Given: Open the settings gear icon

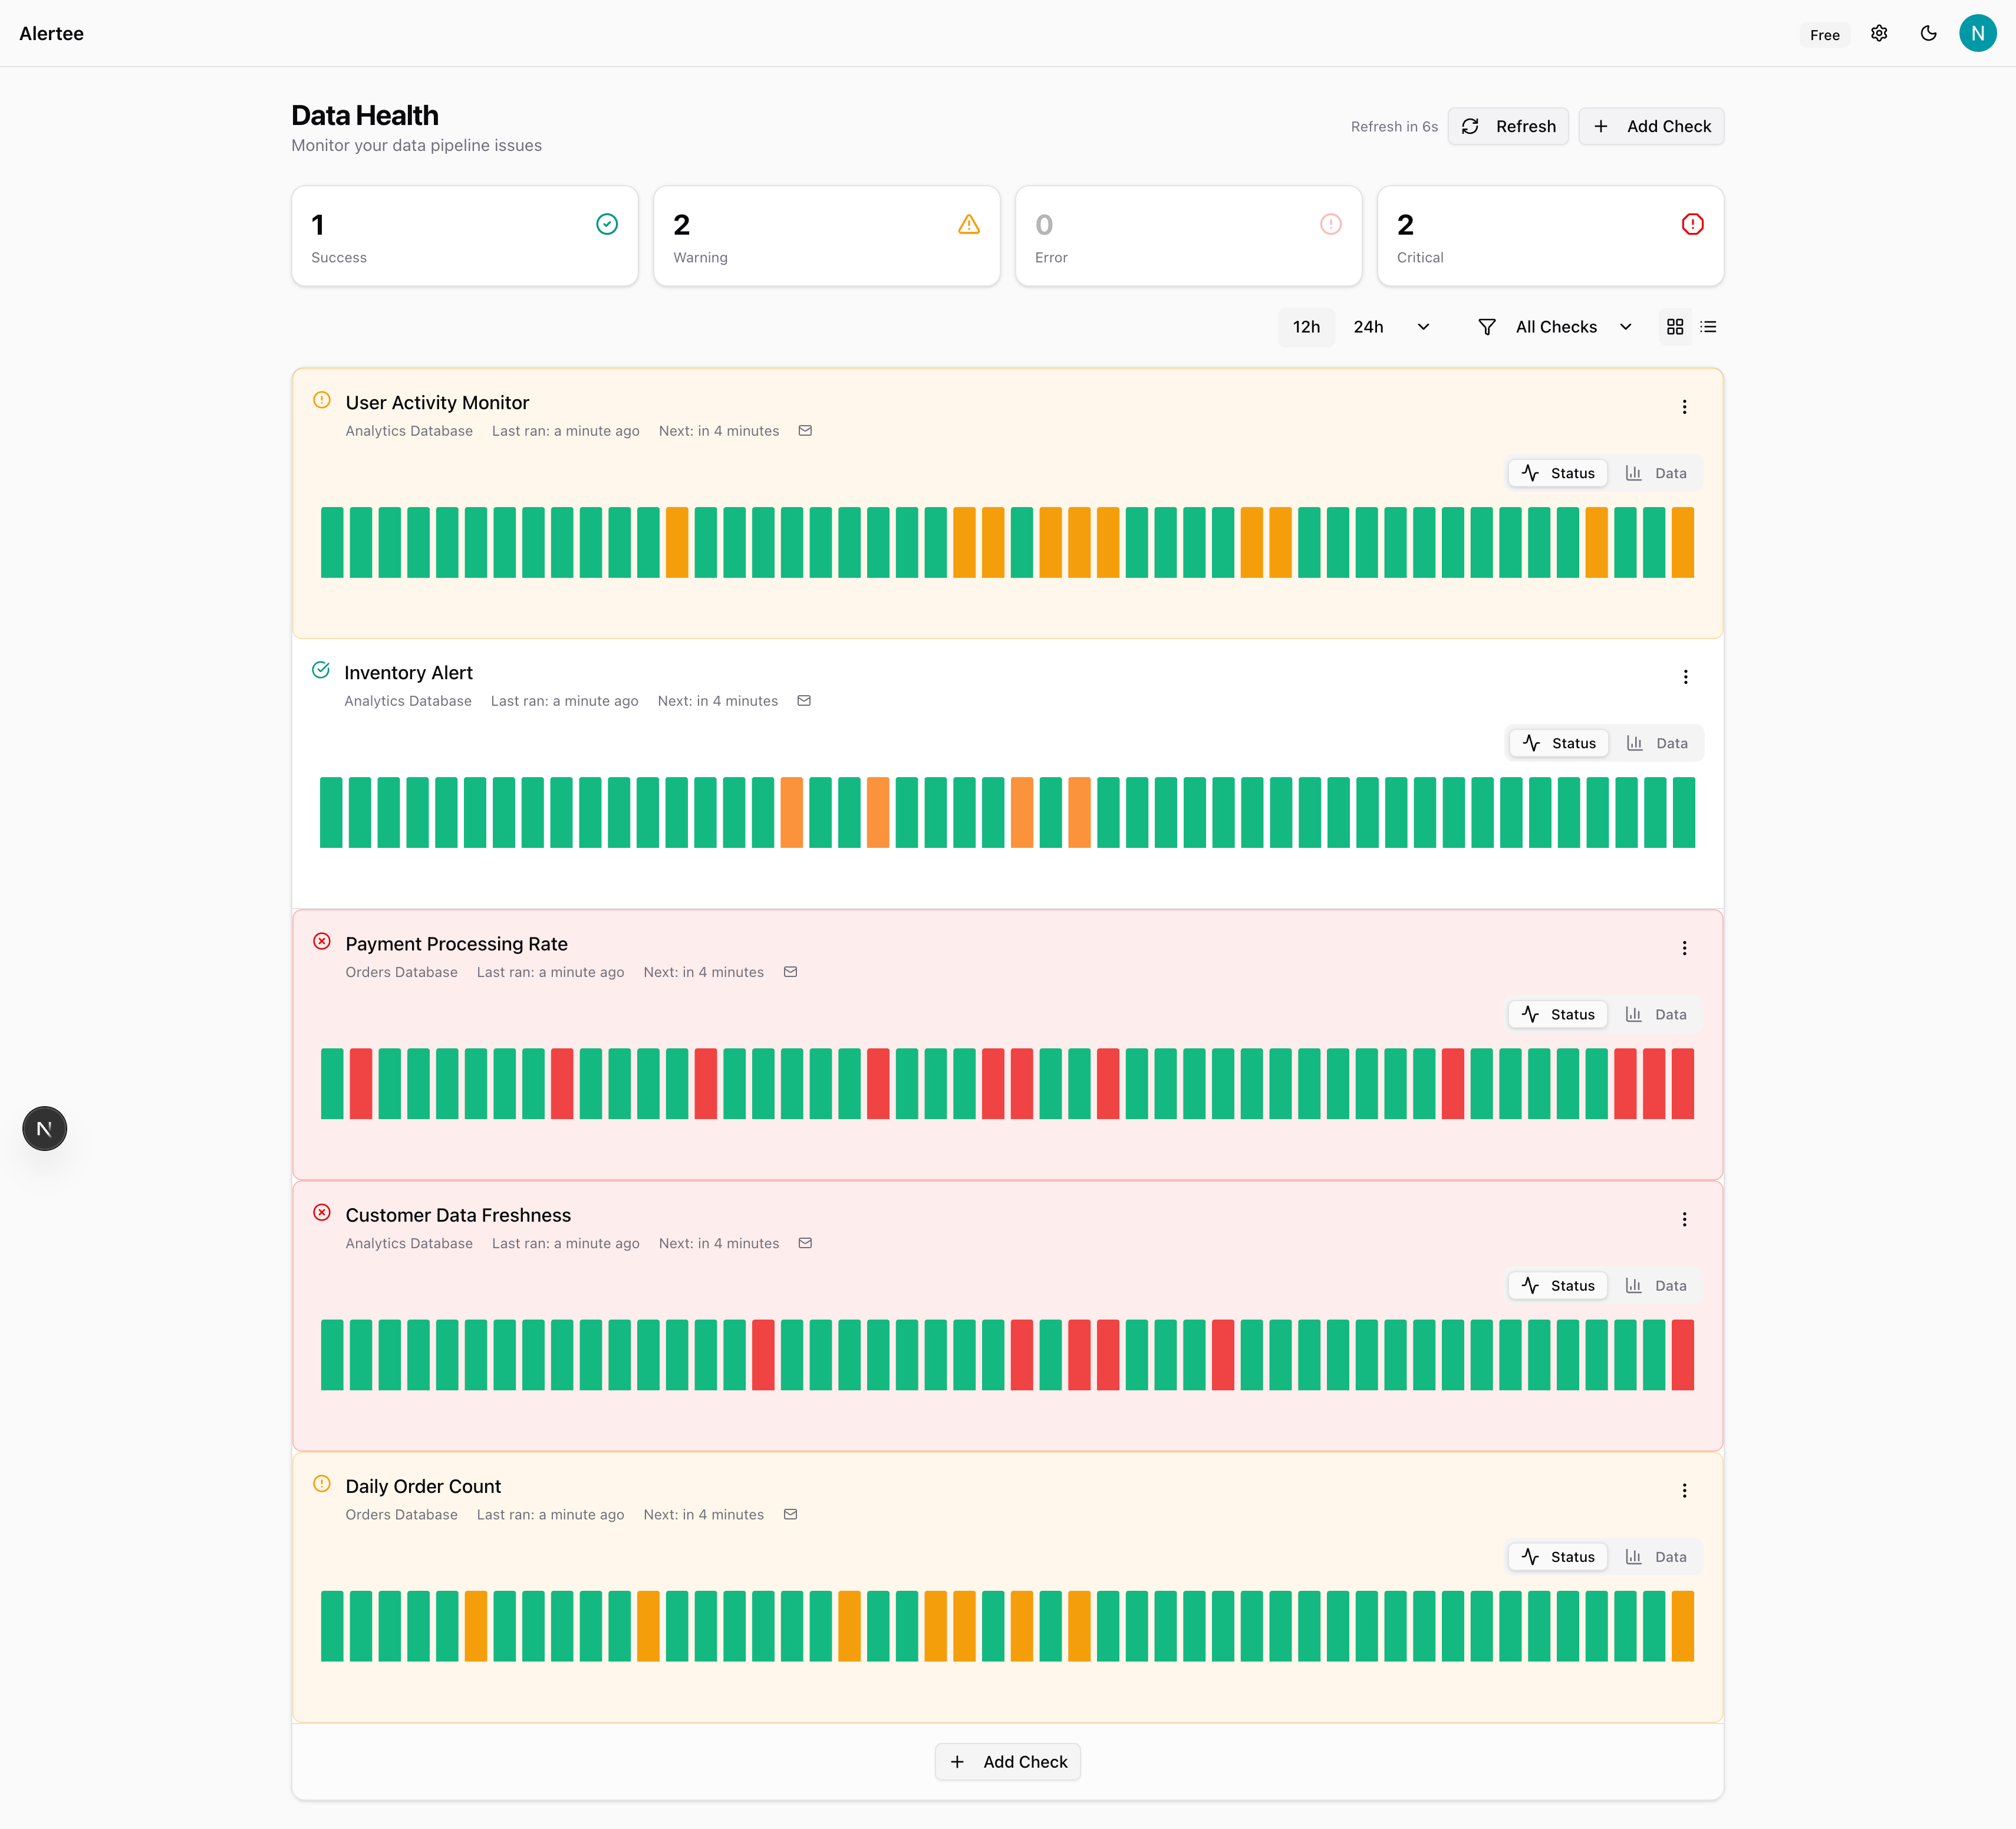Looking at the screenshot, I should point(1879,33).
